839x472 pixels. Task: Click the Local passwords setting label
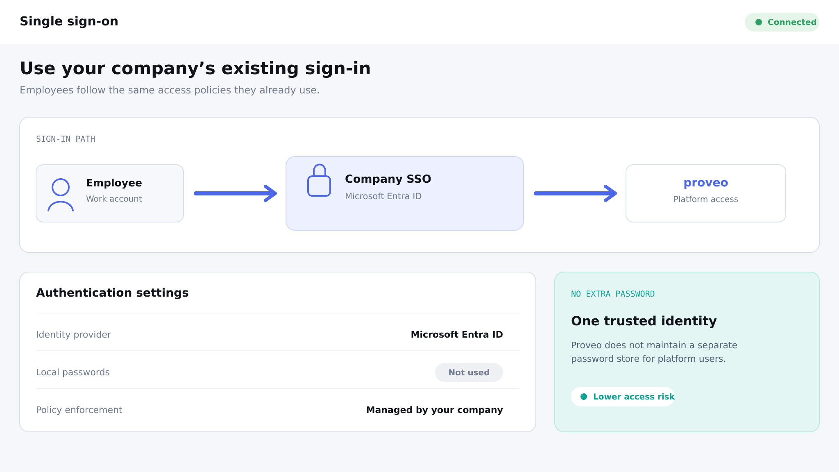[73, 372]
